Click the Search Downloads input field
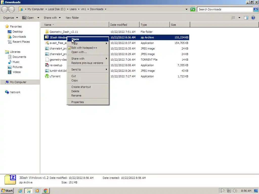The height and width of the screenshot is (194, 259). (x=225, y=9)
